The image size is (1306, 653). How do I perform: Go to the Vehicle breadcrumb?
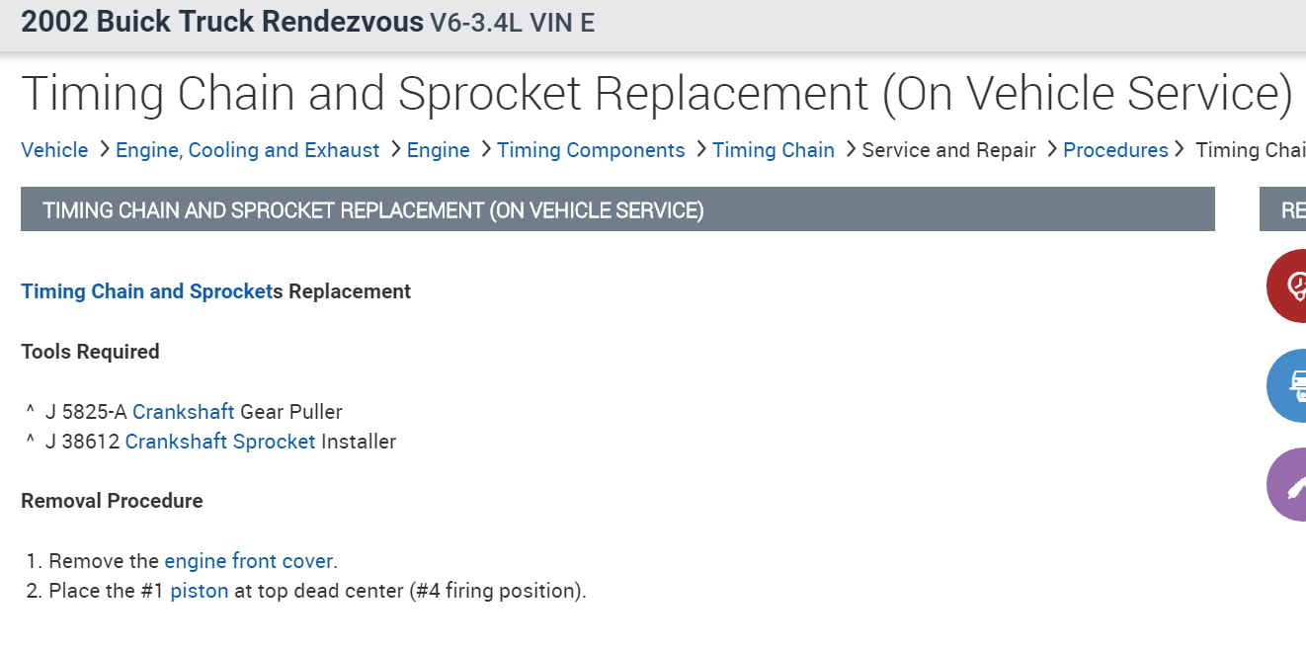tap(54, 150)
